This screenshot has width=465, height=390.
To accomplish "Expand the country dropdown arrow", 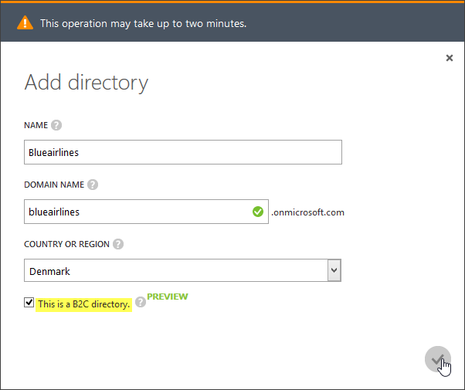I will pyautogui.click(x=334, y=270).
